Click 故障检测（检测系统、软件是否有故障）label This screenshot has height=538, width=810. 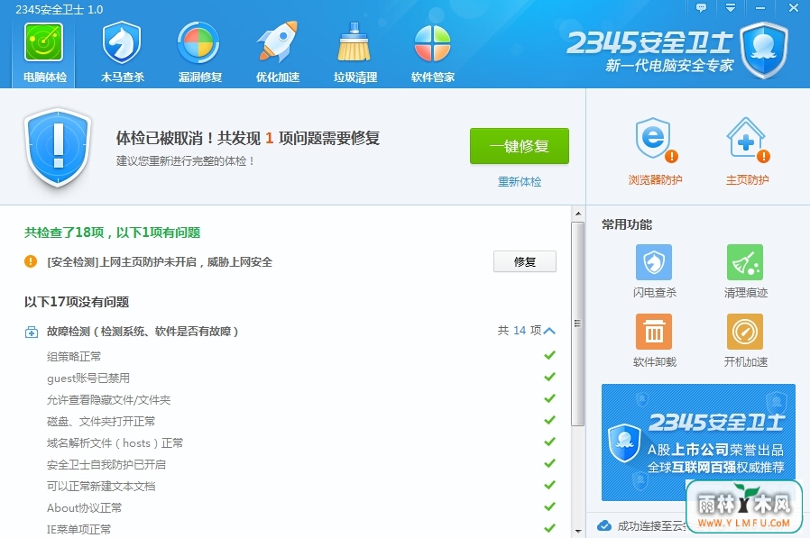pyautogui.click(x=143, y=331)
